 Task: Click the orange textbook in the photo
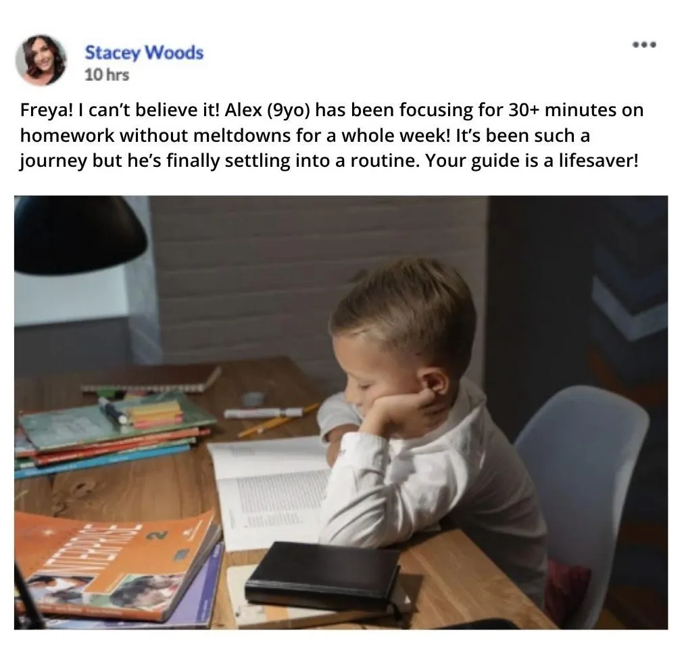pos(116,567)
